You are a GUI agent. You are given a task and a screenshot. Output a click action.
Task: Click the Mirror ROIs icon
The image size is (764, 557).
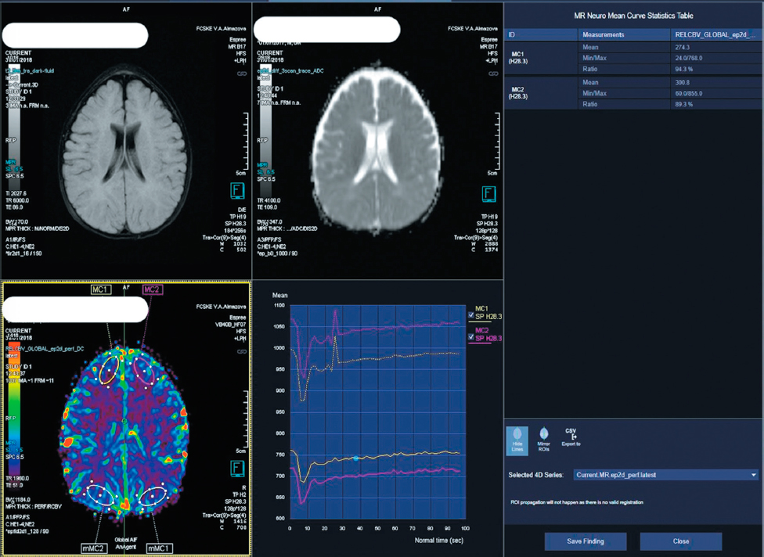point(544,440)
